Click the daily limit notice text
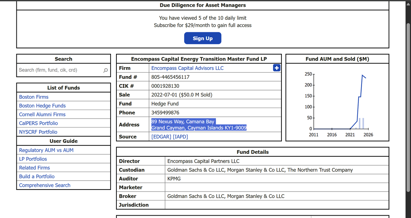This screenshot has width=411, height=218. coord(203,18)
